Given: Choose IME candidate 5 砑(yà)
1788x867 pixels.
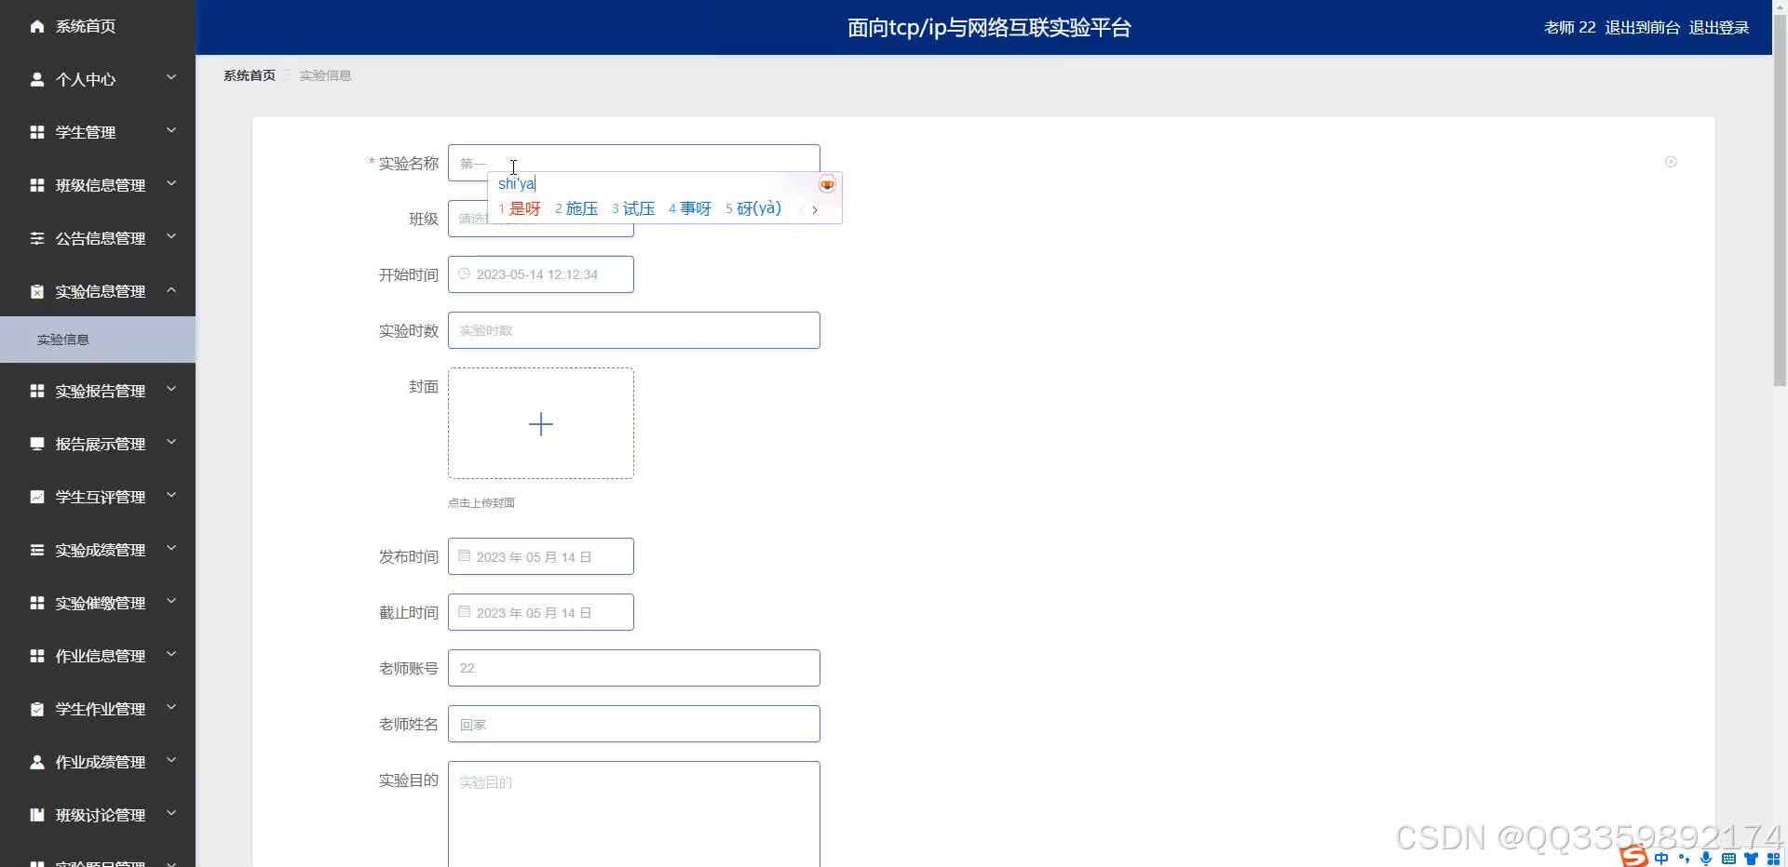Looking at the screenshot, I should [753, 208].
